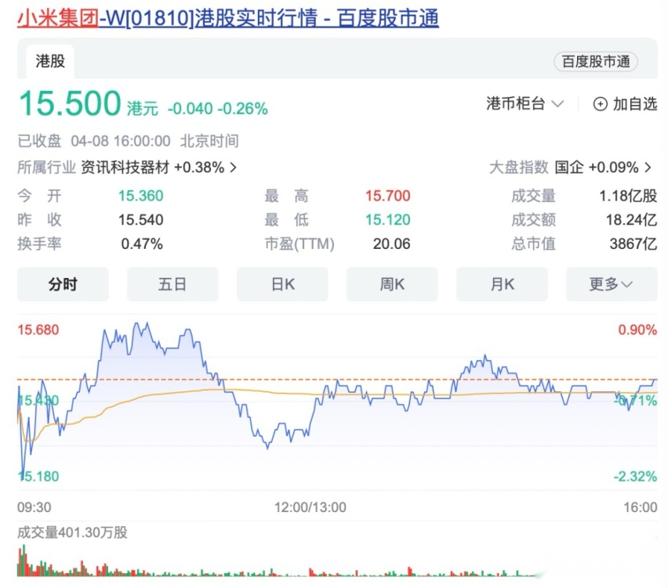668x588 pixels.
Task: Click the 昨收 value 15.540
Action: click(140, 219)
